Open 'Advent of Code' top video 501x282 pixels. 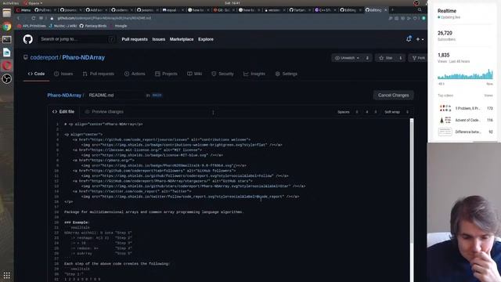click(466, 120)
